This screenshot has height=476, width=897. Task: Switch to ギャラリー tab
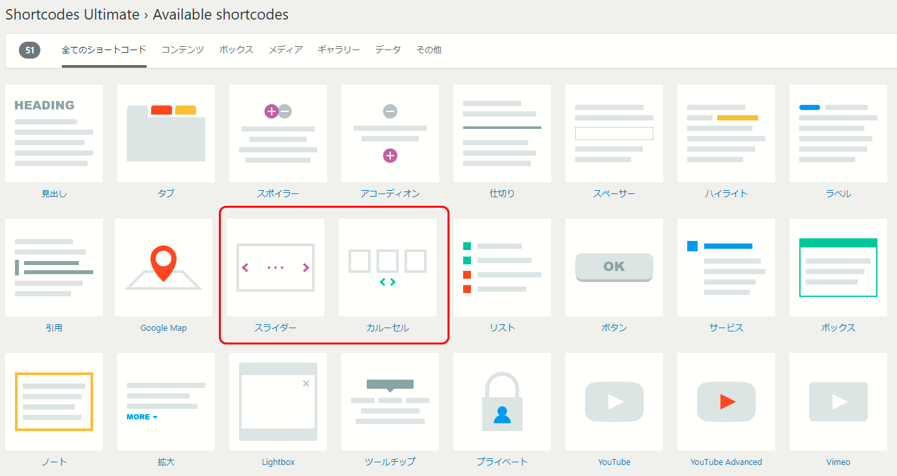tap(339, 49)
